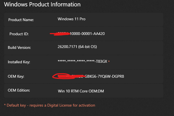Select the OEM Key label
The width and height of the screenshot is (174, 116).
16,76
